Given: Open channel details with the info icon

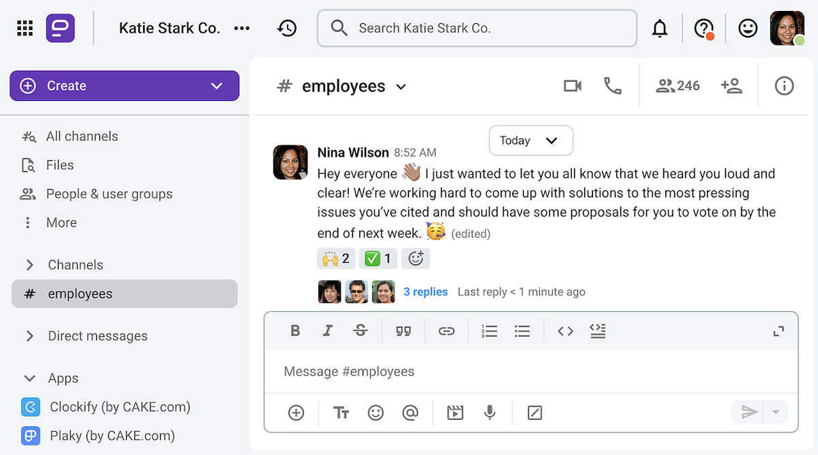Looking at the screenshot, I should click(x=784, y=85).
